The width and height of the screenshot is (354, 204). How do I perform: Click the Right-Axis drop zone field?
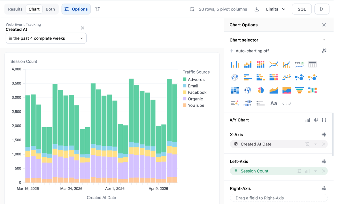click(278, 198)
